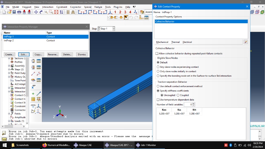This screenshot has height=149, width=265.
Task: Expand the Field Output tree node
Action: tap(9, 73)
